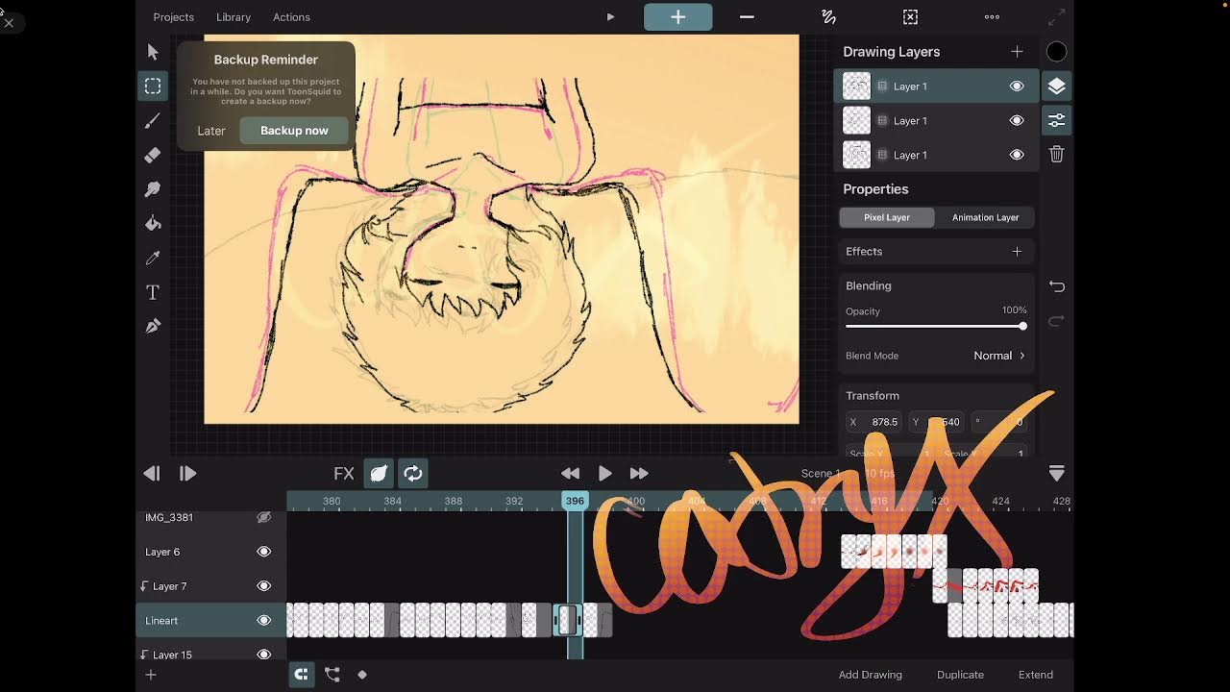Switch to the Animation Layer tab

[x=985, y=217]
